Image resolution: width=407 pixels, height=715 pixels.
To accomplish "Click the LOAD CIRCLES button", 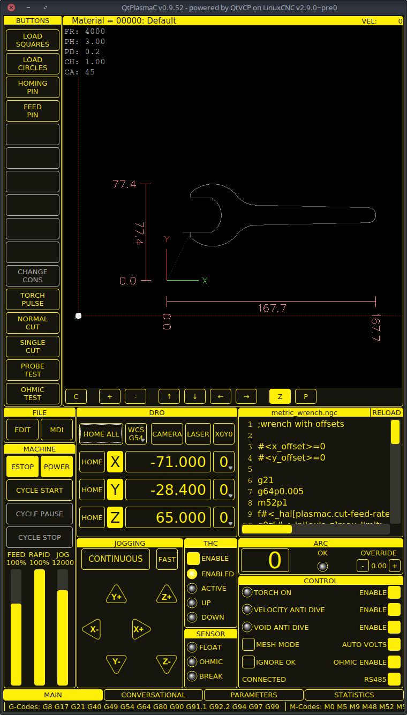I will coord(33,64).
